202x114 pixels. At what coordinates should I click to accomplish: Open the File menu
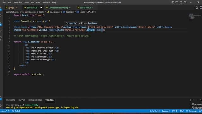click(4, 2)
